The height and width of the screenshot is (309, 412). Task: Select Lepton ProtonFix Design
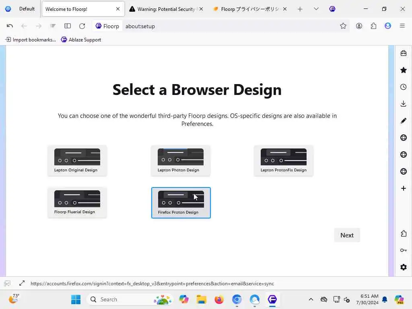(284, 161)
